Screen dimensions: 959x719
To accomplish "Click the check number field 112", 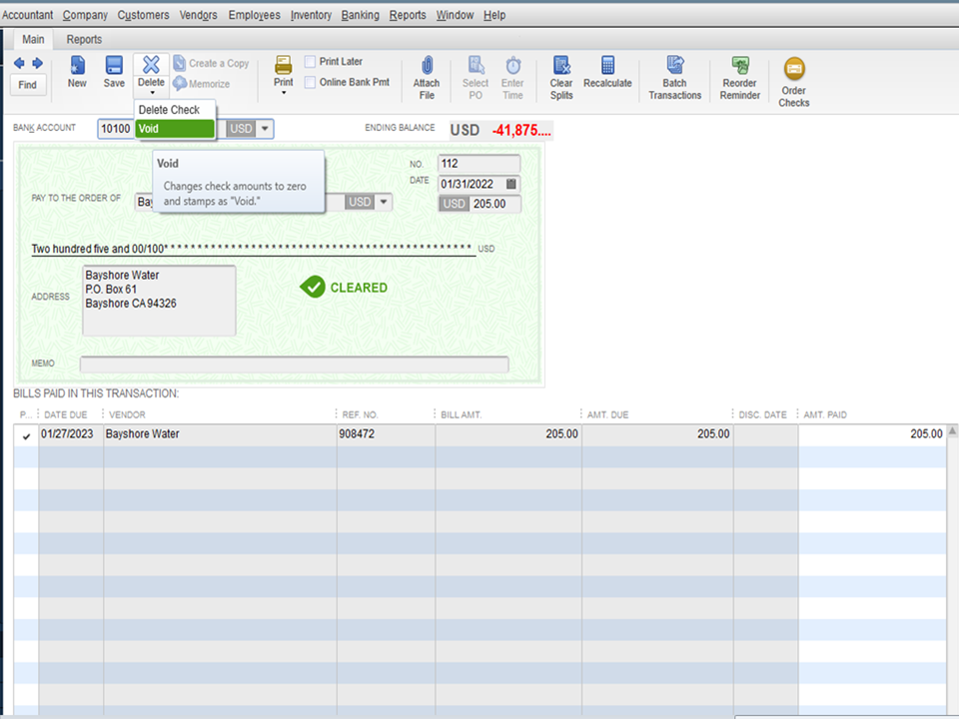I will pos(479,163).
